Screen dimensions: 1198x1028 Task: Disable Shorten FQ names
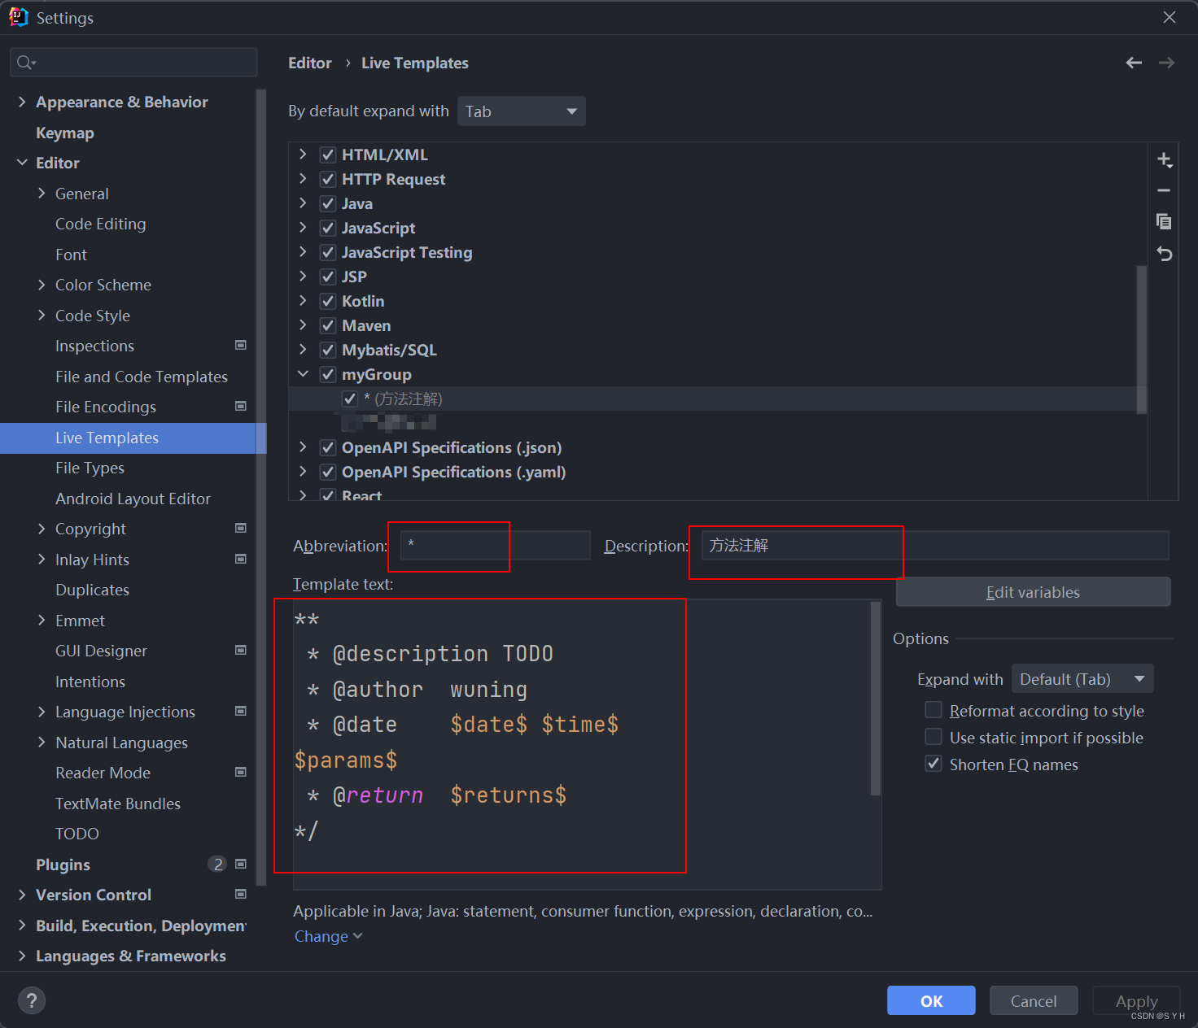point(933,764)
